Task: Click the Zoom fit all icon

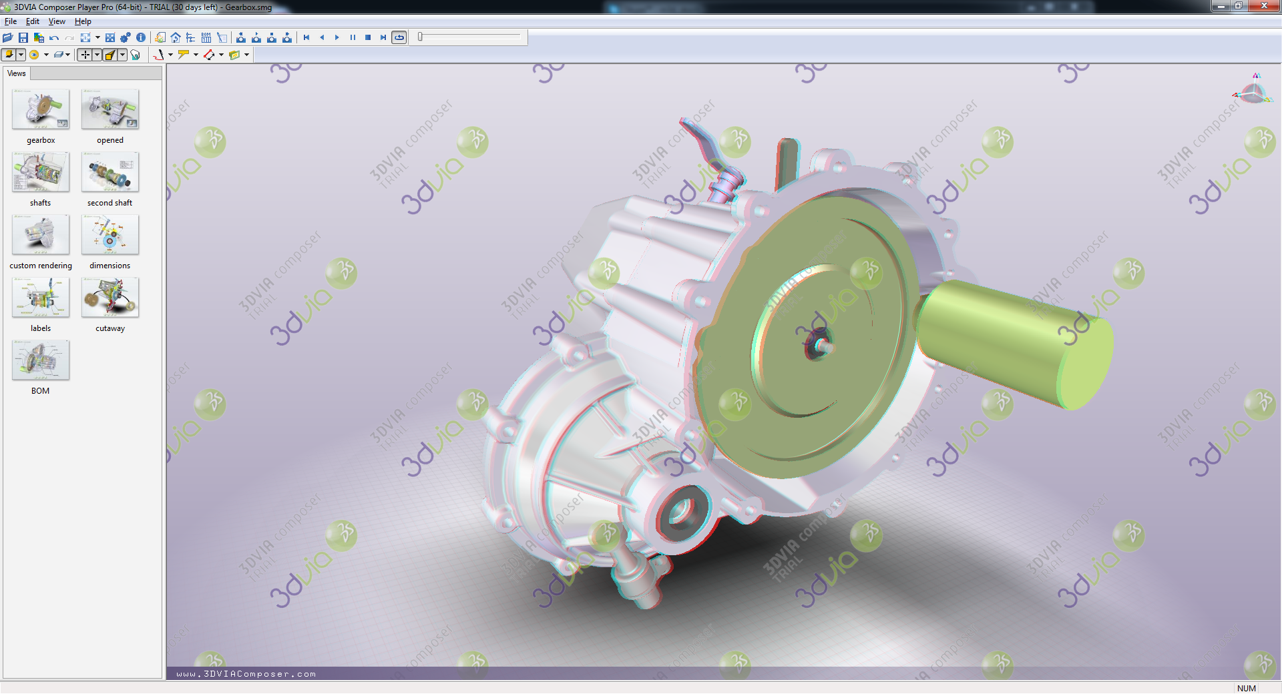Action: pyautogui.click(x=110, y=38)
